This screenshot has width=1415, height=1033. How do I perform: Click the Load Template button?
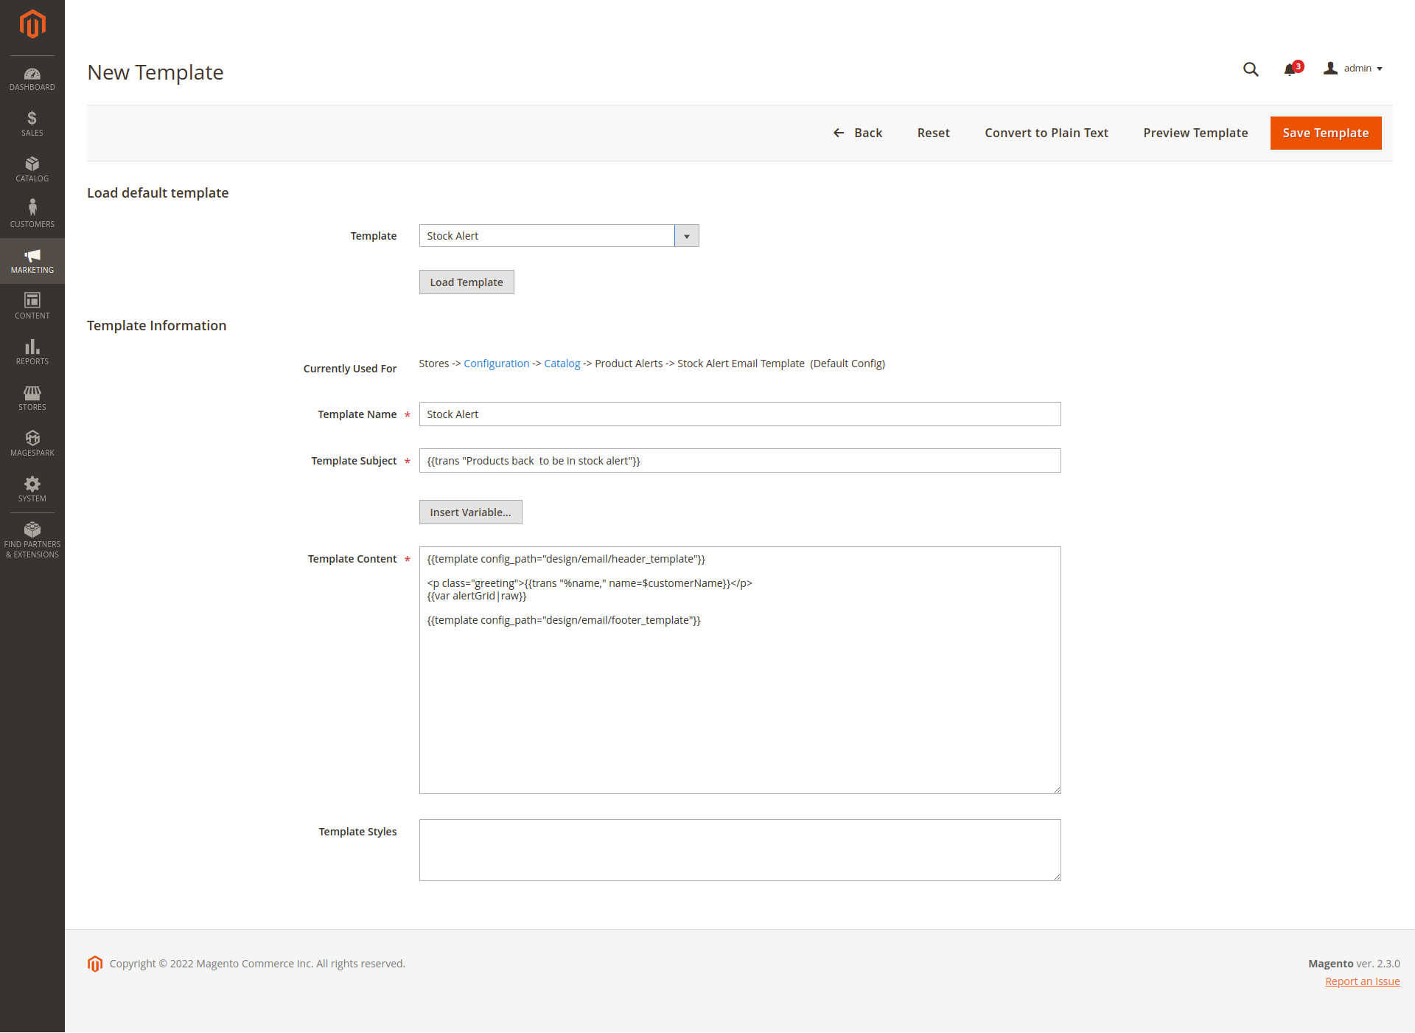click(467, 282)
